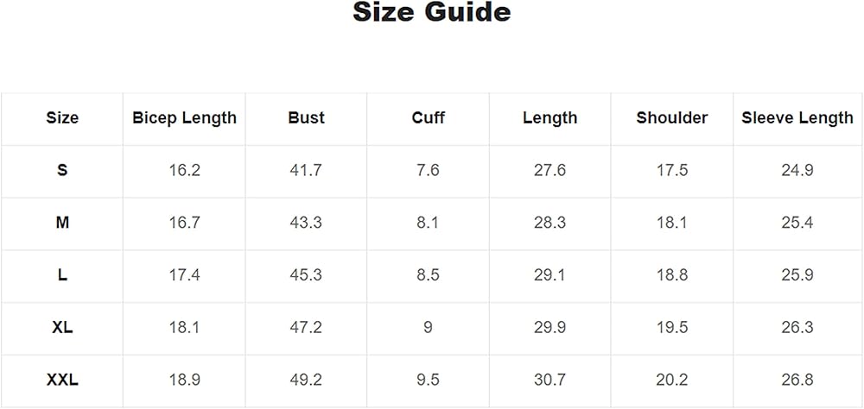Click the Bicep Length column header
The image size is (864, 409).
pyautogui.click(x=184, y=118)
